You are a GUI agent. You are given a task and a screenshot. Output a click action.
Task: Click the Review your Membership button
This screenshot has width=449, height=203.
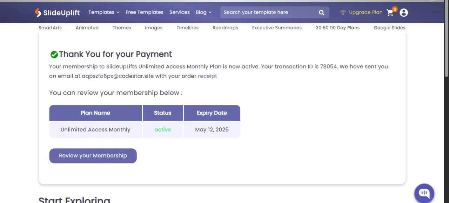pyautogui.click(x=93, y=156)
